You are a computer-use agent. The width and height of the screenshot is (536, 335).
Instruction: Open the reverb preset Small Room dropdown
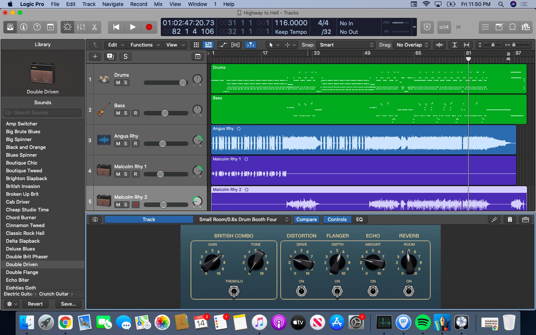(x=242, y=219)
